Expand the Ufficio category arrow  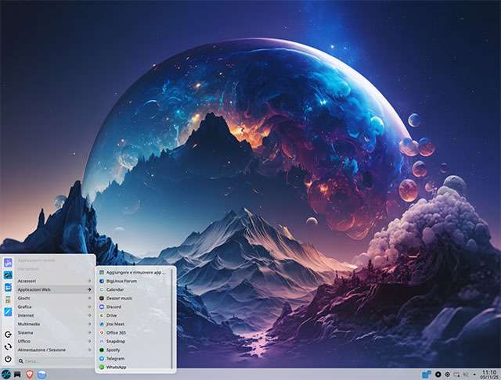click(x=89, y=341)
